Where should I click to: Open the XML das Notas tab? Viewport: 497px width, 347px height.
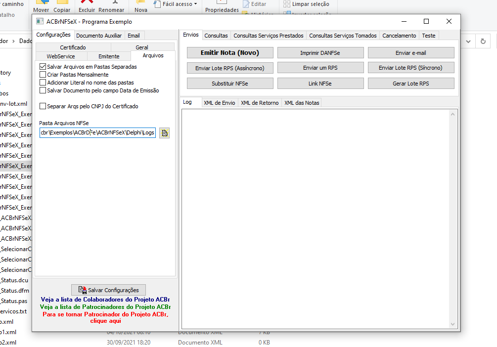coord(302,103)
